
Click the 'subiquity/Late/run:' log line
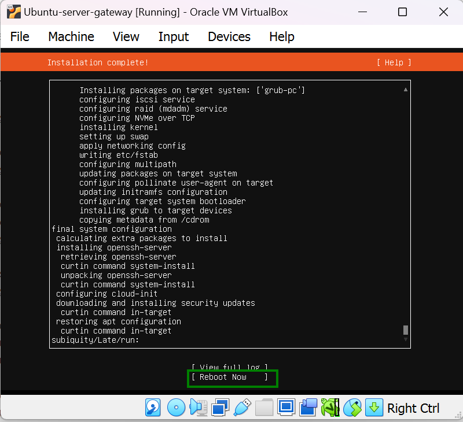click(x=95, y=340)
